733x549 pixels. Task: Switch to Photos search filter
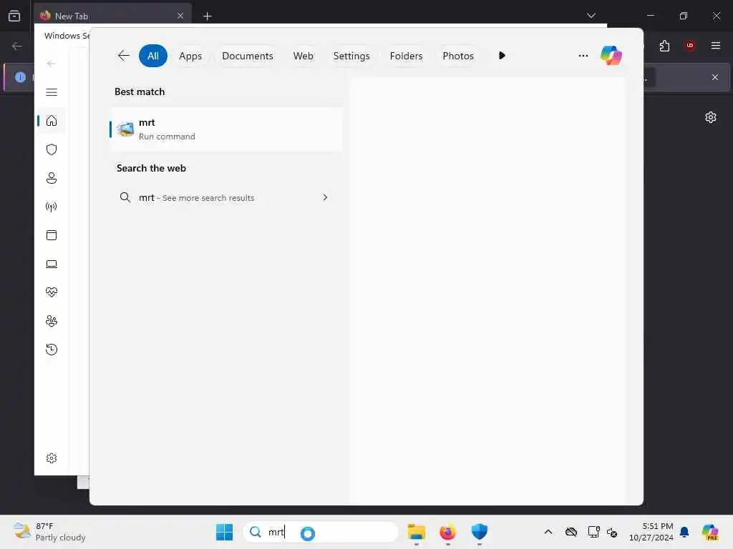click(457, 56)
